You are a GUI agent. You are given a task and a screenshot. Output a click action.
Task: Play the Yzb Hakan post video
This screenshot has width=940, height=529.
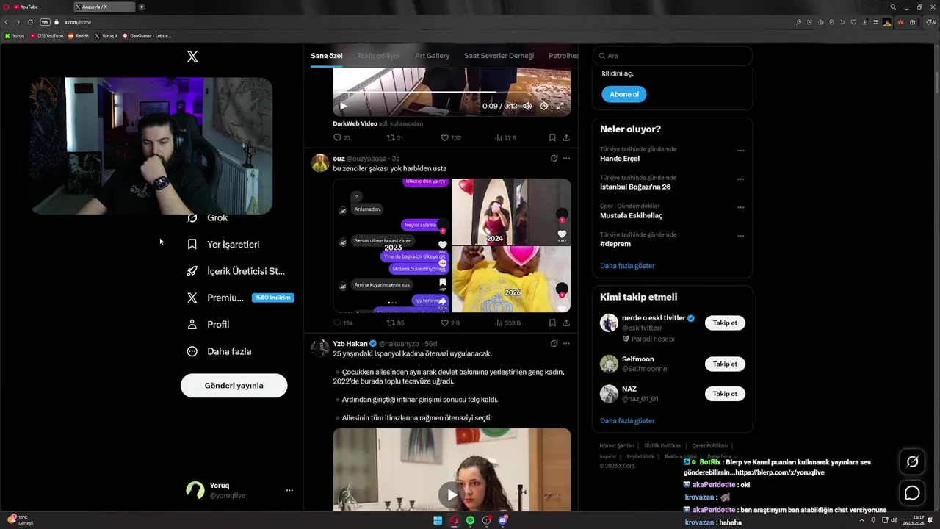click(x=452, y=495)
